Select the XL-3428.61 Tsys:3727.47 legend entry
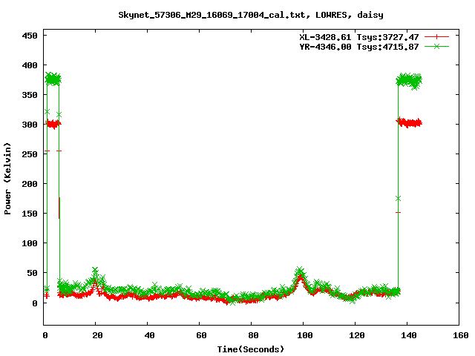 pos(358,37)
